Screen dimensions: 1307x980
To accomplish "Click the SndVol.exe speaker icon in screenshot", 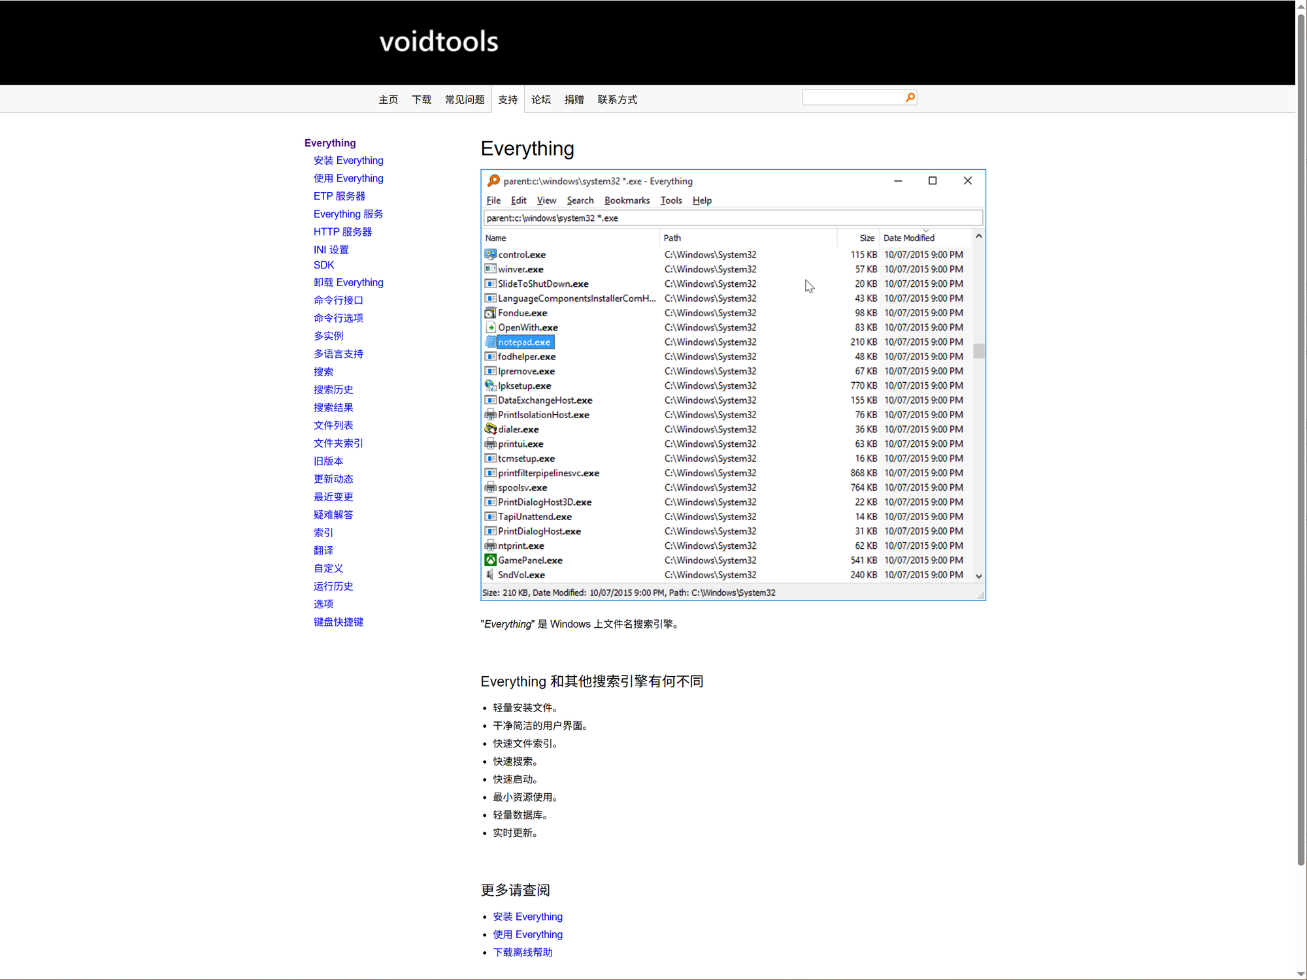I will (x=491, y=575).
